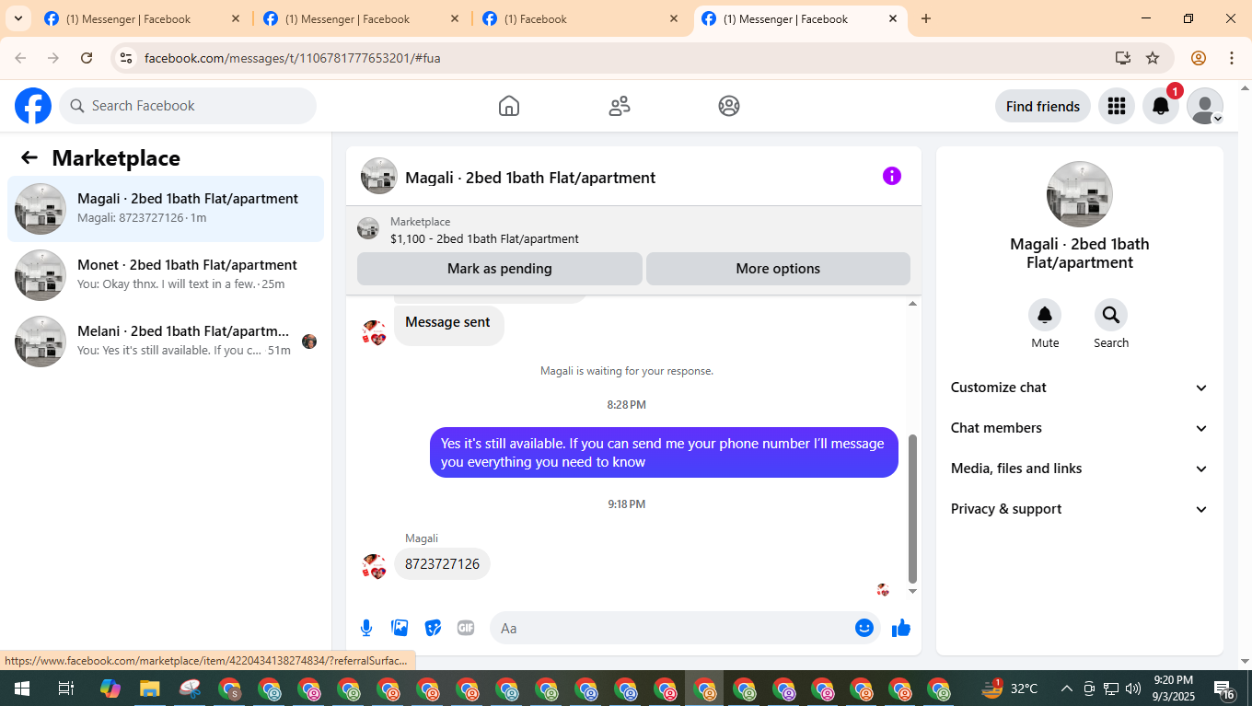The height and width of the screenshot is (706, 1252).
Task: Expand Privacy & support section
Action: (x=1080, y=509)
